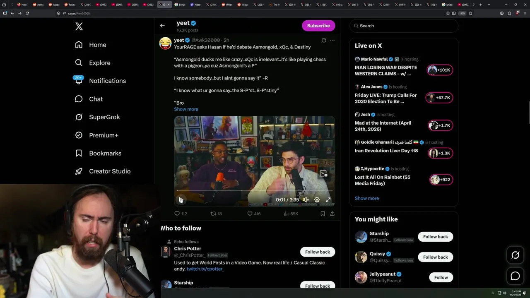Image resolution: width=530 pixels, height=298 pixels.
Task: Share the yeet post
Action: (332, 214)
